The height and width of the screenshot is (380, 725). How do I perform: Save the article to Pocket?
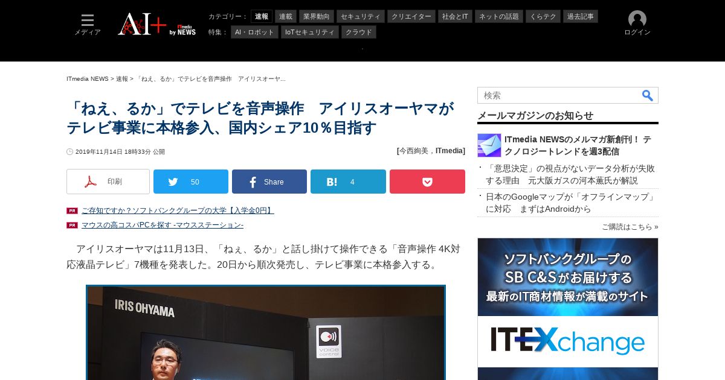click(427, 182)
